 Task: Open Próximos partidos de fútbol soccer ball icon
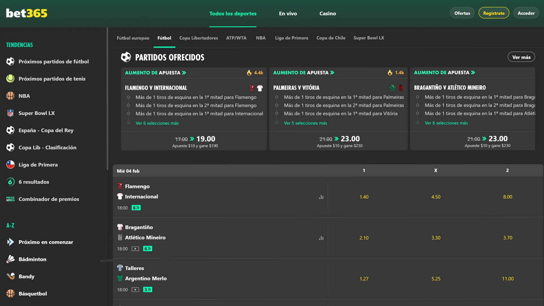tap(10, 61)
